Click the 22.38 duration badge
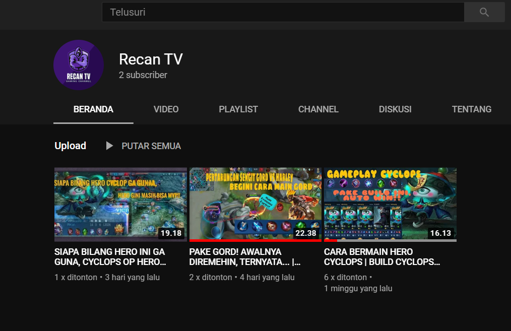 point(306,233)
